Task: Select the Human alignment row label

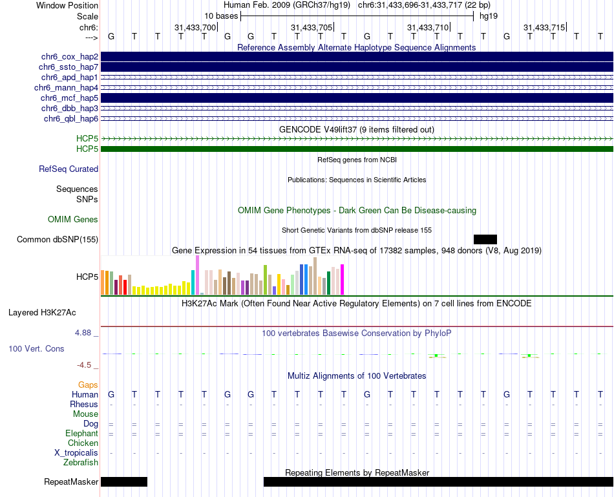Action: tap(85, 395)
